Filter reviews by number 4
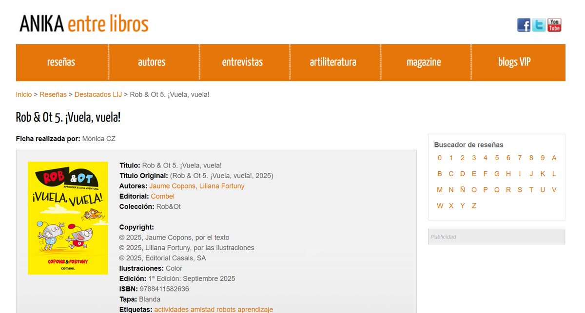This screenshot has height=313, width=585. pyautogui.click(x=486, y=158)
